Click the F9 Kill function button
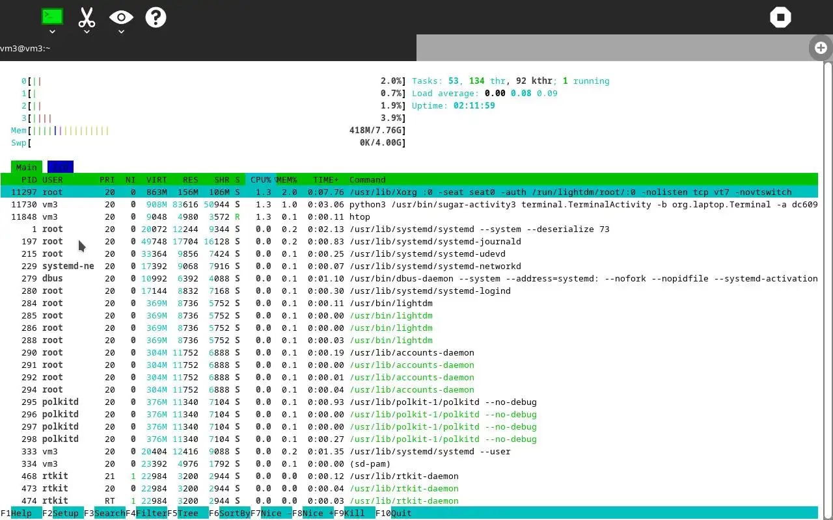The height and width of the screenshot is (520, 833). pyautogui.click(x=355, y=513)
